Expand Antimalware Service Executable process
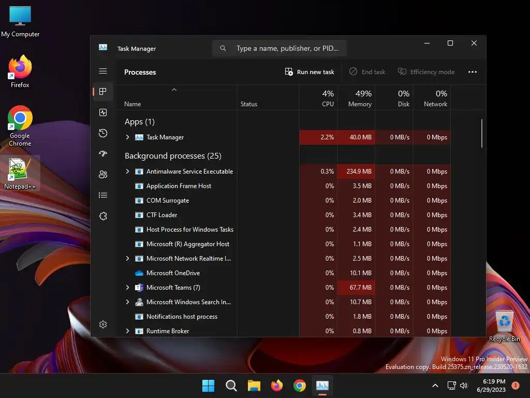This screenshot has width=530, height=398. pos(127,171)
